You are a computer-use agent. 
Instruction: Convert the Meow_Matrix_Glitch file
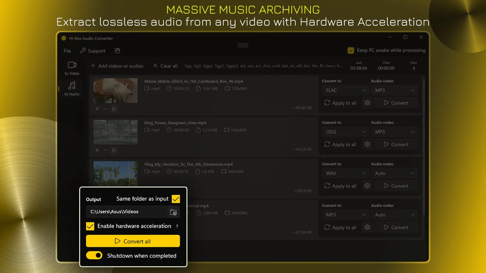click(x=396, y=103)
